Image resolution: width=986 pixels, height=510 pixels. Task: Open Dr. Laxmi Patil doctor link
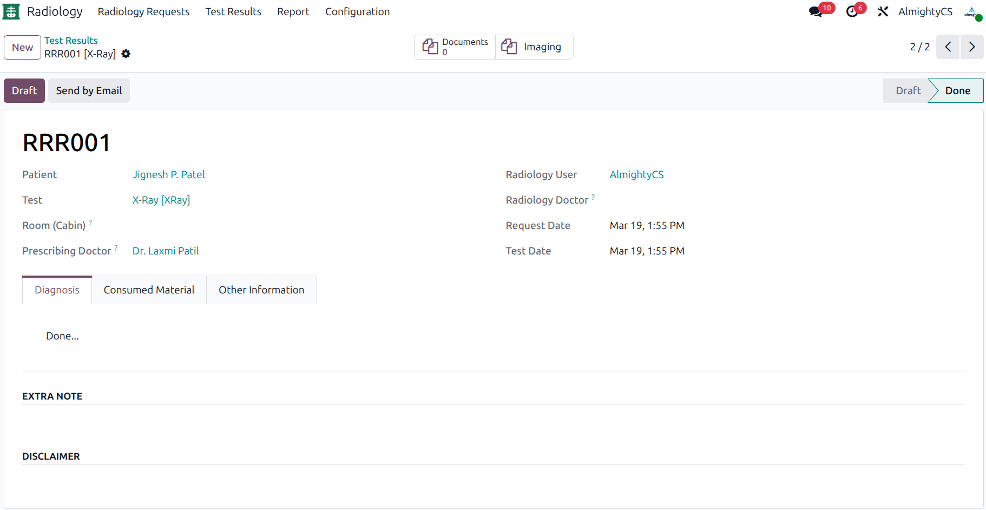click(x=165, y=251)
